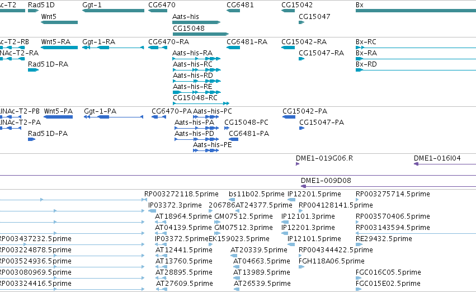Select the CG15042-RA transcript label
The image size is (476, 292).
coord(304,41)
